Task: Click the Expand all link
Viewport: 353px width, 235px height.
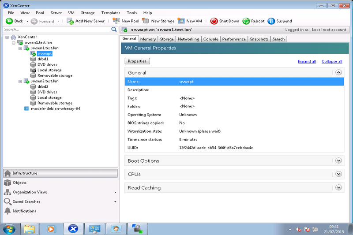Action: (x=307, y=61)
